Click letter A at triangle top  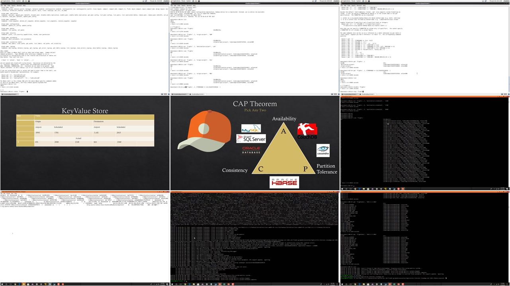(x=283, y=131)
